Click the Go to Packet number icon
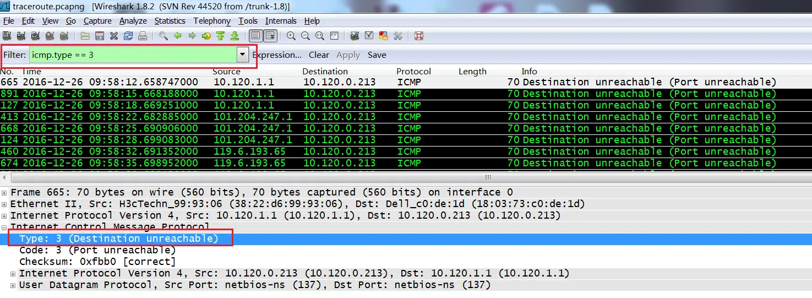812x298 pixels. (206, 36)
